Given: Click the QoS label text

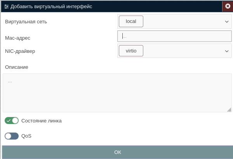Looking at the screenshot, I should [26, 136].
